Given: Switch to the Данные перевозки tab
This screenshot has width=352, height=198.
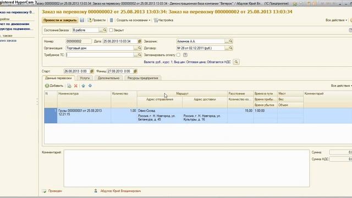Looking at the screenshot, I should click(58, 78).
